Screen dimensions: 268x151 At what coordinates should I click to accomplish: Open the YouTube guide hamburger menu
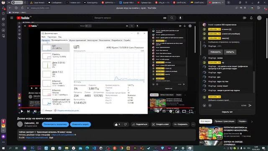(x=12, y=18)
